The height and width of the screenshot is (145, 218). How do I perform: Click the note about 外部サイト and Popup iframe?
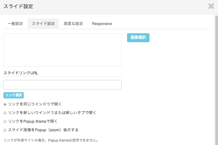(51, 140)
